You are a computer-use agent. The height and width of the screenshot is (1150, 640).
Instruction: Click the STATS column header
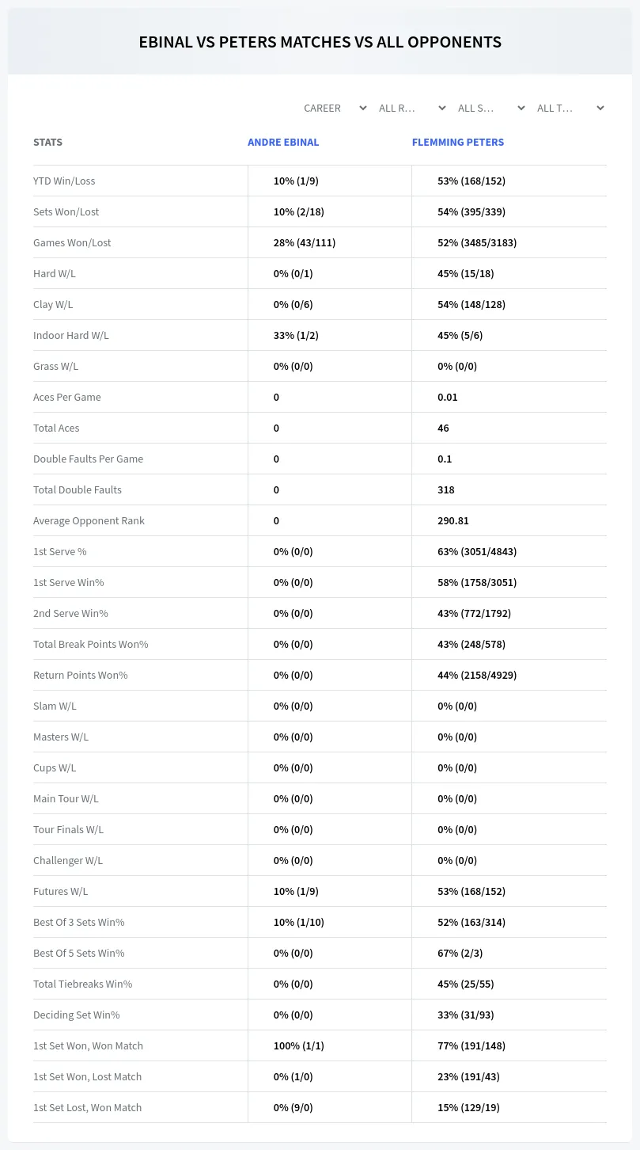[x=47, y=143]
